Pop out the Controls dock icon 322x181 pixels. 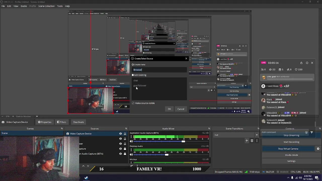point(320,129)
